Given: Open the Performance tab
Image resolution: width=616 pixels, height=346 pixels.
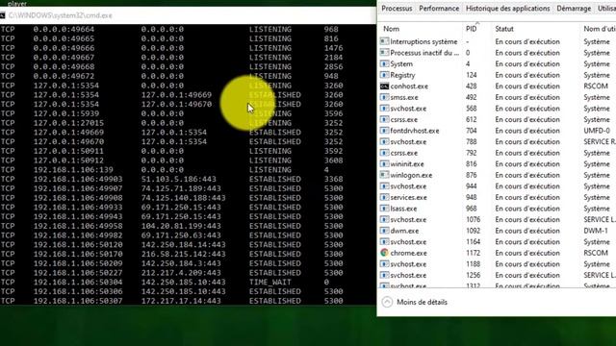Looking at the screenshot, I should [x=439, y=9].
